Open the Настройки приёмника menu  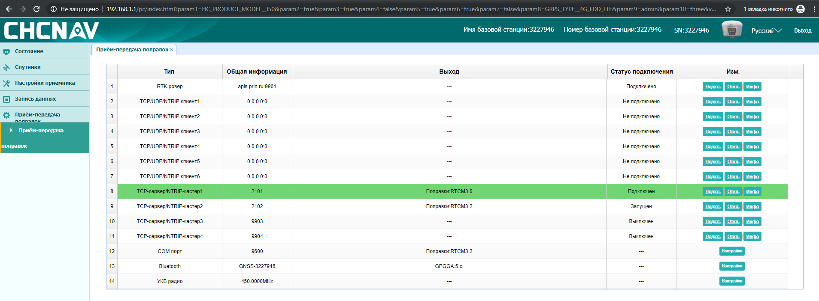pos(45,83)
